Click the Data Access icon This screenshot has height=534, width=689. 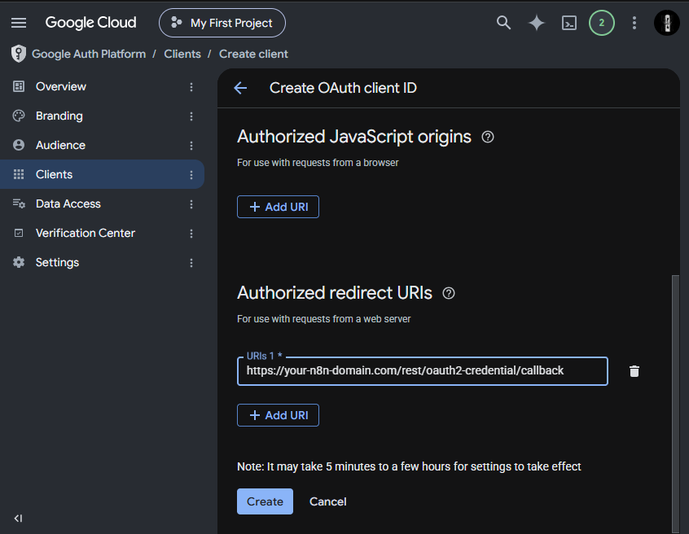pyautogui.click(x=19, y=204)
